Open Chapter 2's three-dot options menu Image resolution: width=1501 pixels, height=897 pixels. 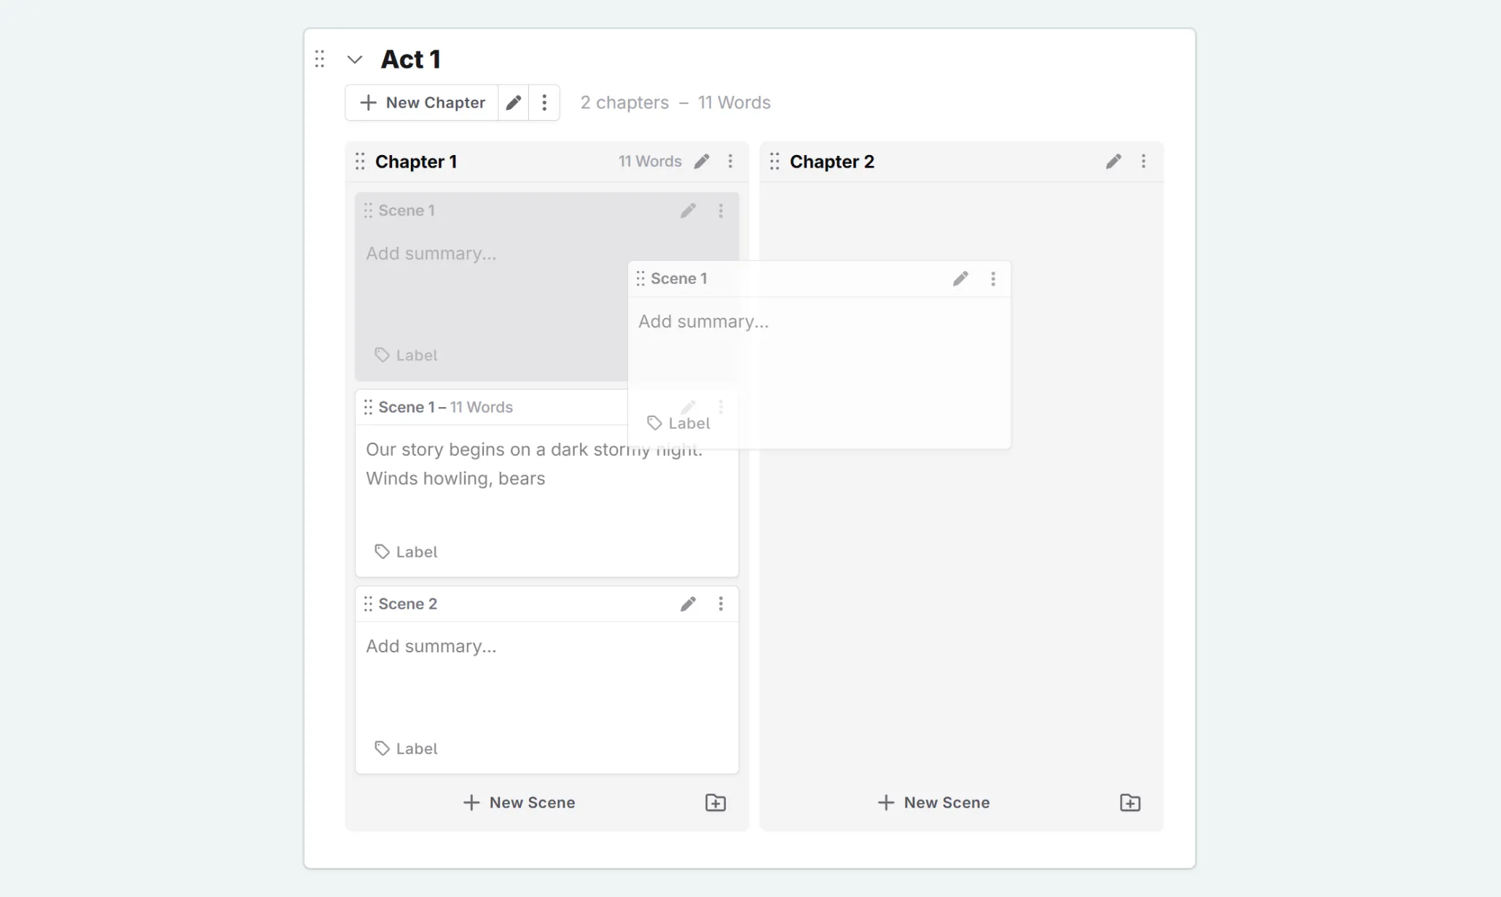tap(1143, 161)
